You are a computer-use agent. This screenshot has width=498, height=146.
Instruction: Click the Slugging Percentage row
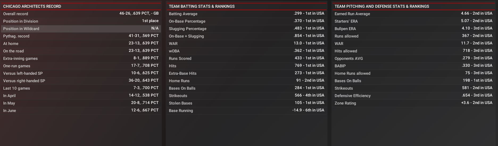tap(246, 29)
